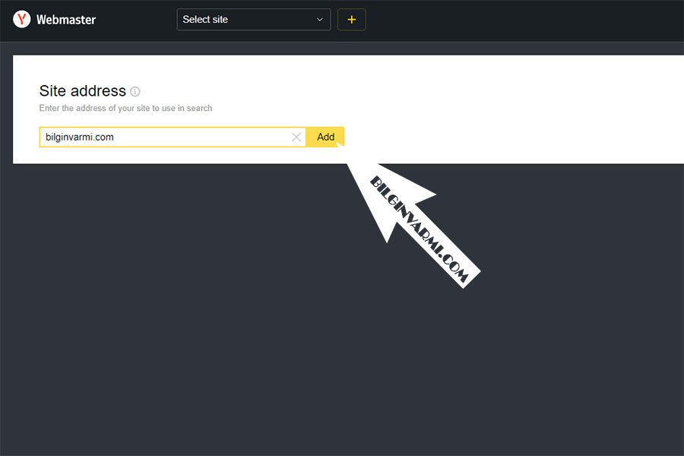Click the chevron on the site selector
684x456 pixels.
(x=320, y=19)
